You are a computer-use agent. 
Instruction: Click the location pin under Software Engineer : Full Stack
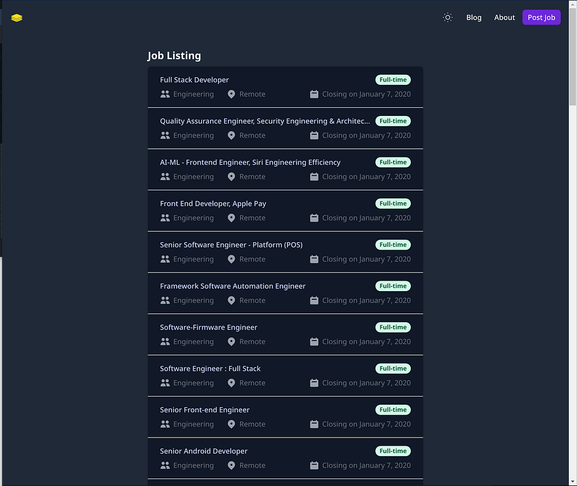[x=231, y=383]
